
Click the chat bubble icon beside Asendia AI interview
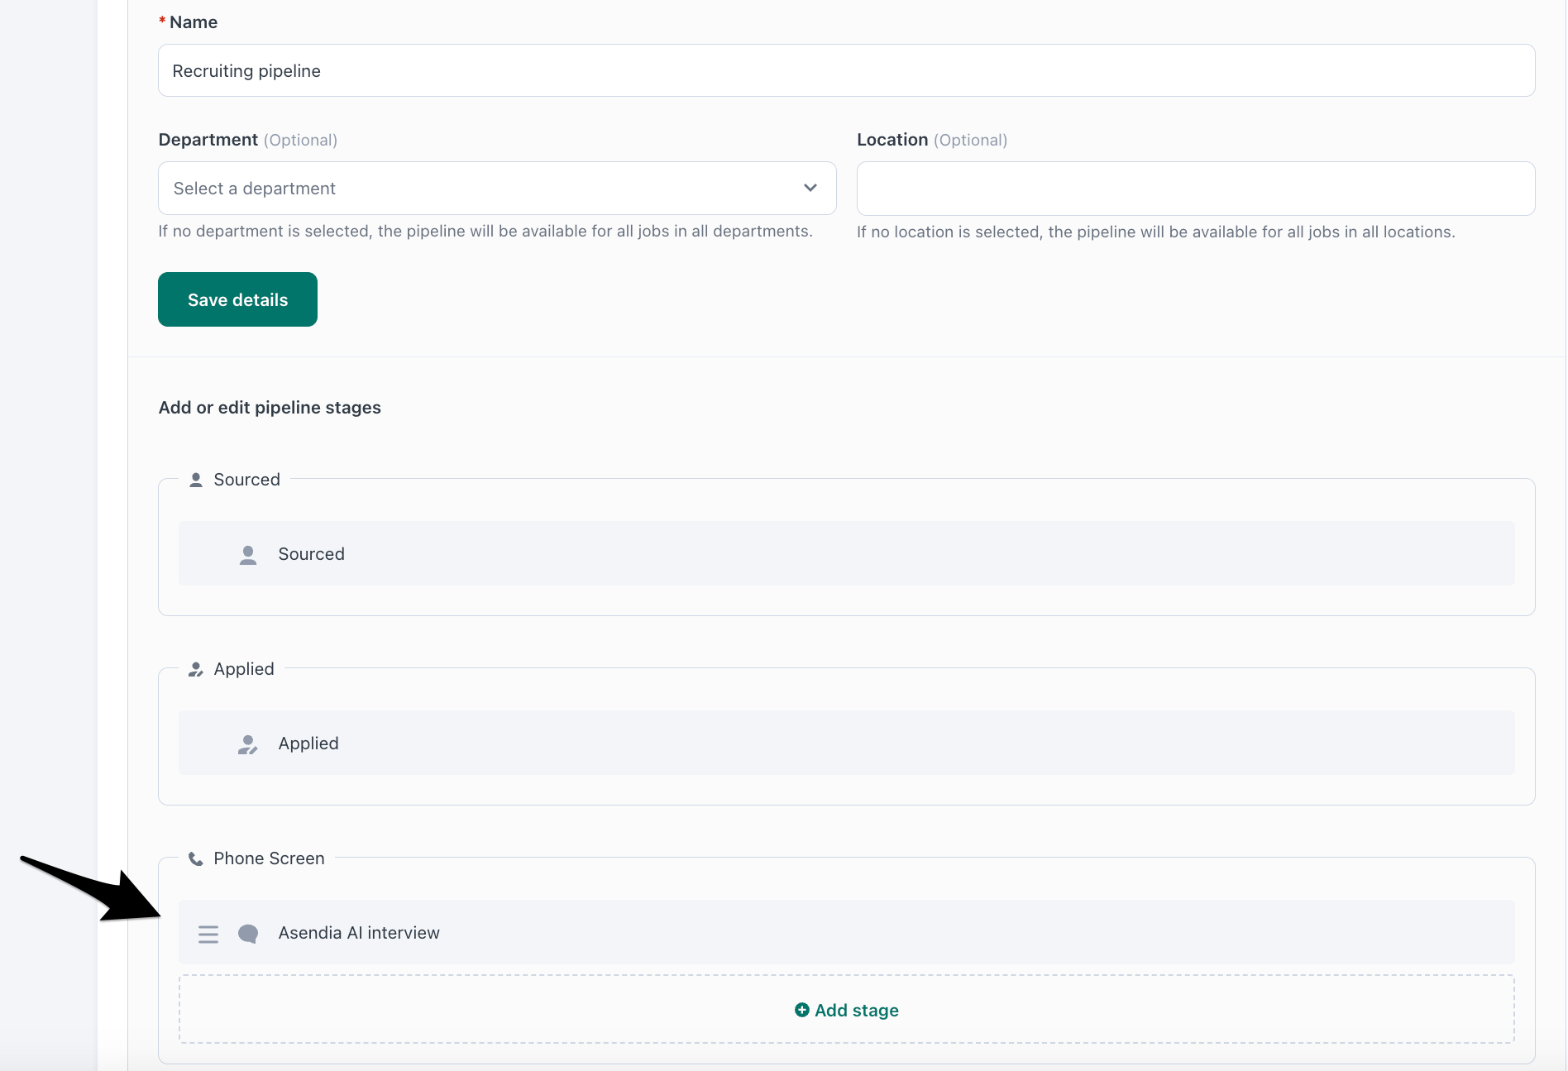[248, 934]
